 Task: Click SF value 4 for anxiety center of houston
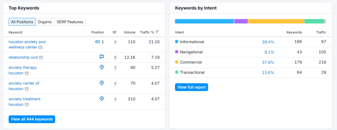pyautogui.click(x=116, y=83)
